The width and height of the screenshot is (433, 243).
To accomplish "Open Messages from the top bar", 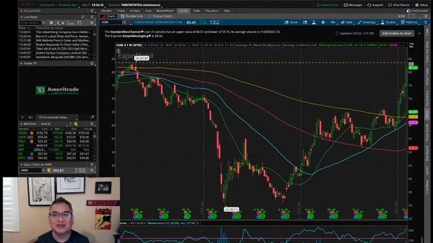I will click(352, 5).
